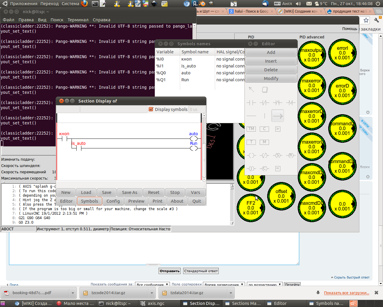Insert an M monostable block

click(x=265, y=142)
